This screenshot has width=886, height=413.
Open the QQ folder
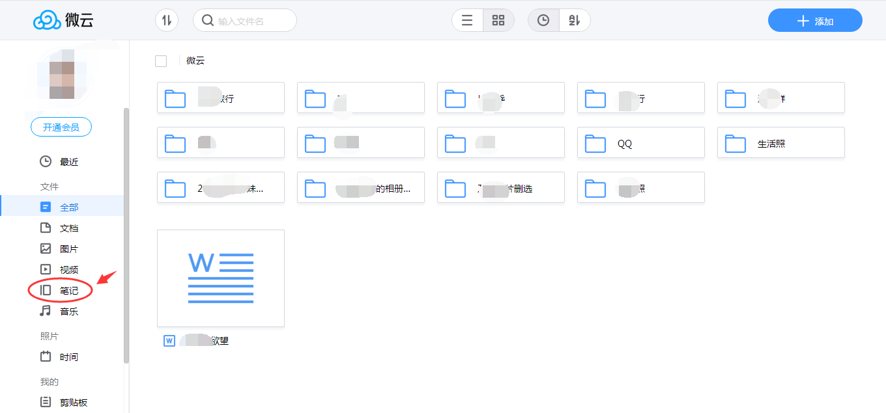[x=641, y=142]
